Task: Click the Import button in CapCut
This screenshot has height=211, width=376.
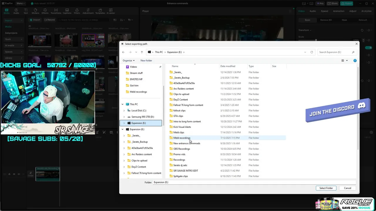Action: (x=35, y=20)
